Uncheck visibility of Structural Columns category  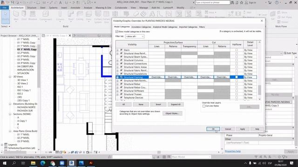(x=121, y=60)
